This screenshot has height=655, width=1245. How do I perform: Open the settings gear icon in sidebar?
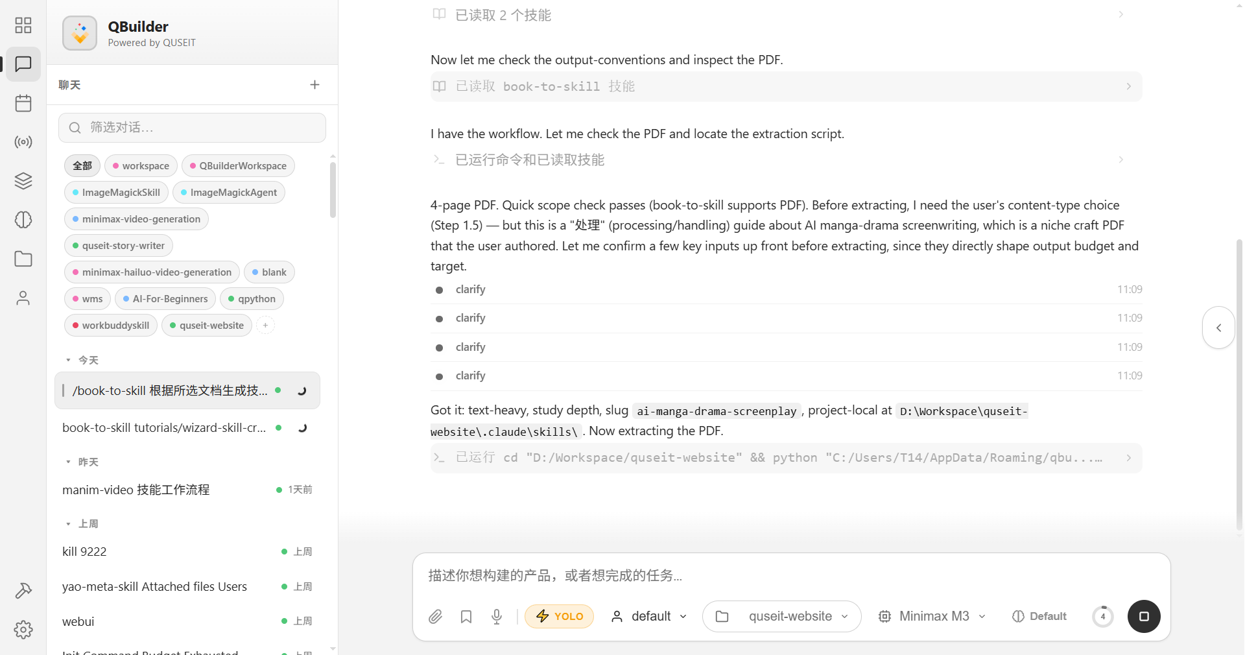click(23, 630)
